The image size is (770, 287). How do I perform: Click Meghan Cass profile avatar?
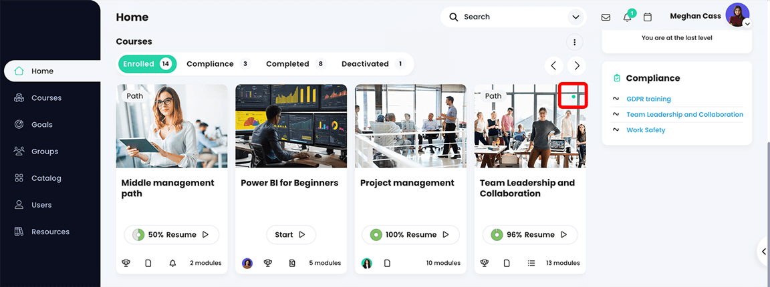[x=738, y=15]
